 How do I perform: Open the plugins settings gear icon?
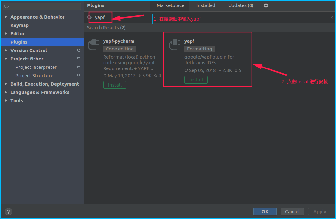pyautogui.click(x=266, y=5)
